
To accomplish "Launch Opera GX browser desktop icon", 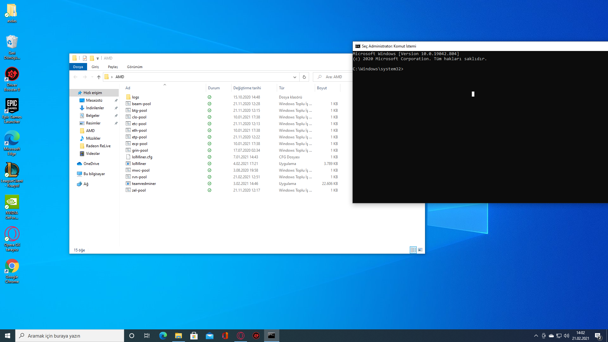I will pos(12,239).
